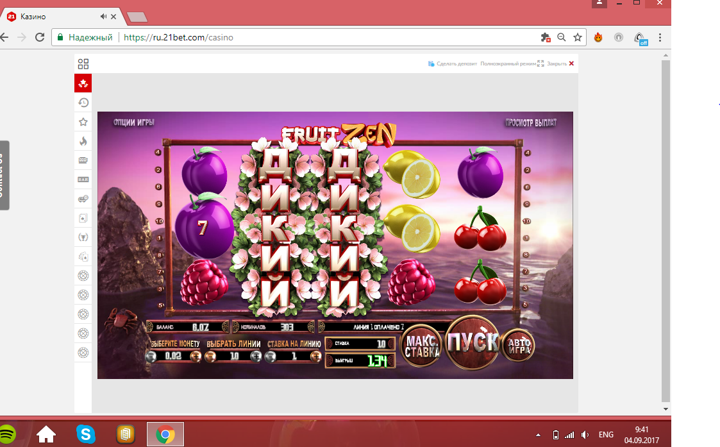720x447 pixels.
Task: Open ОПЦИИ ИГРЫ game options
Action: point(133,122)
